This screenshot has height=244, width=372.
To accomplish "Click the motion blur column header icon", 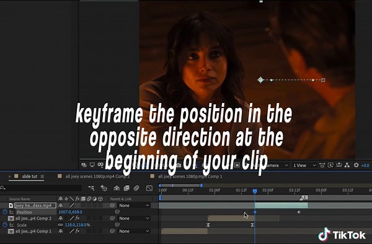I will (89, 199).
